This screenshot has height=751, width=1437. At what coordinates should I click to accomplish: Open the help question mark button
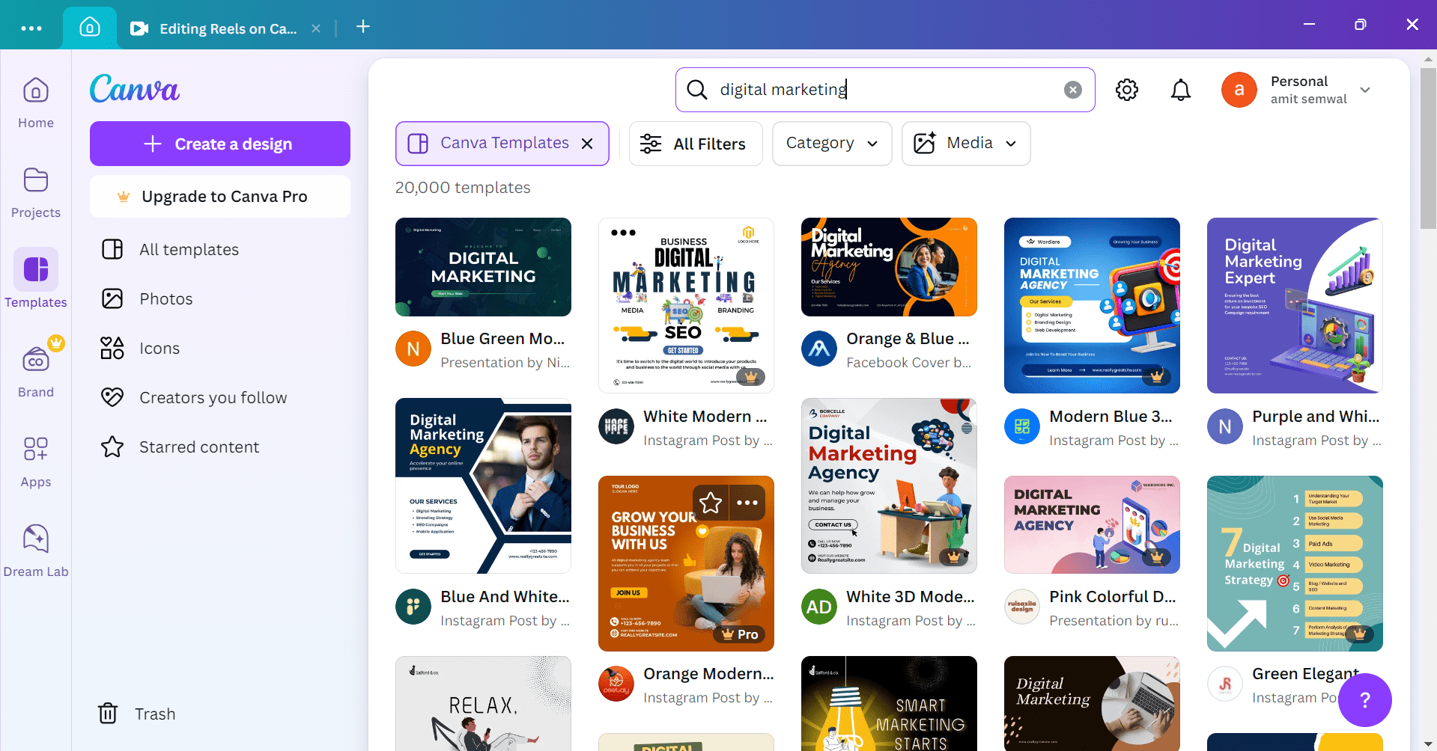point(1364,700)
